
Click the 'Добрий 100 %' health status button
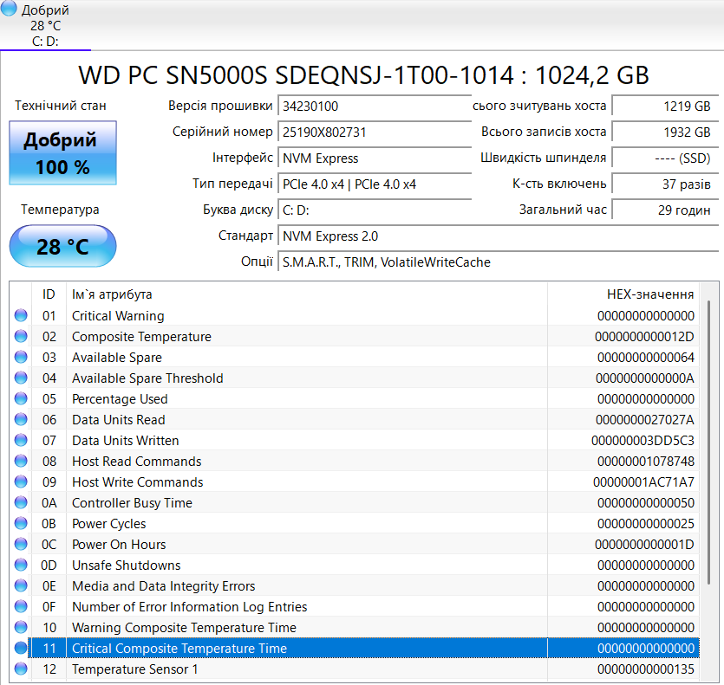tap(62, 153)
